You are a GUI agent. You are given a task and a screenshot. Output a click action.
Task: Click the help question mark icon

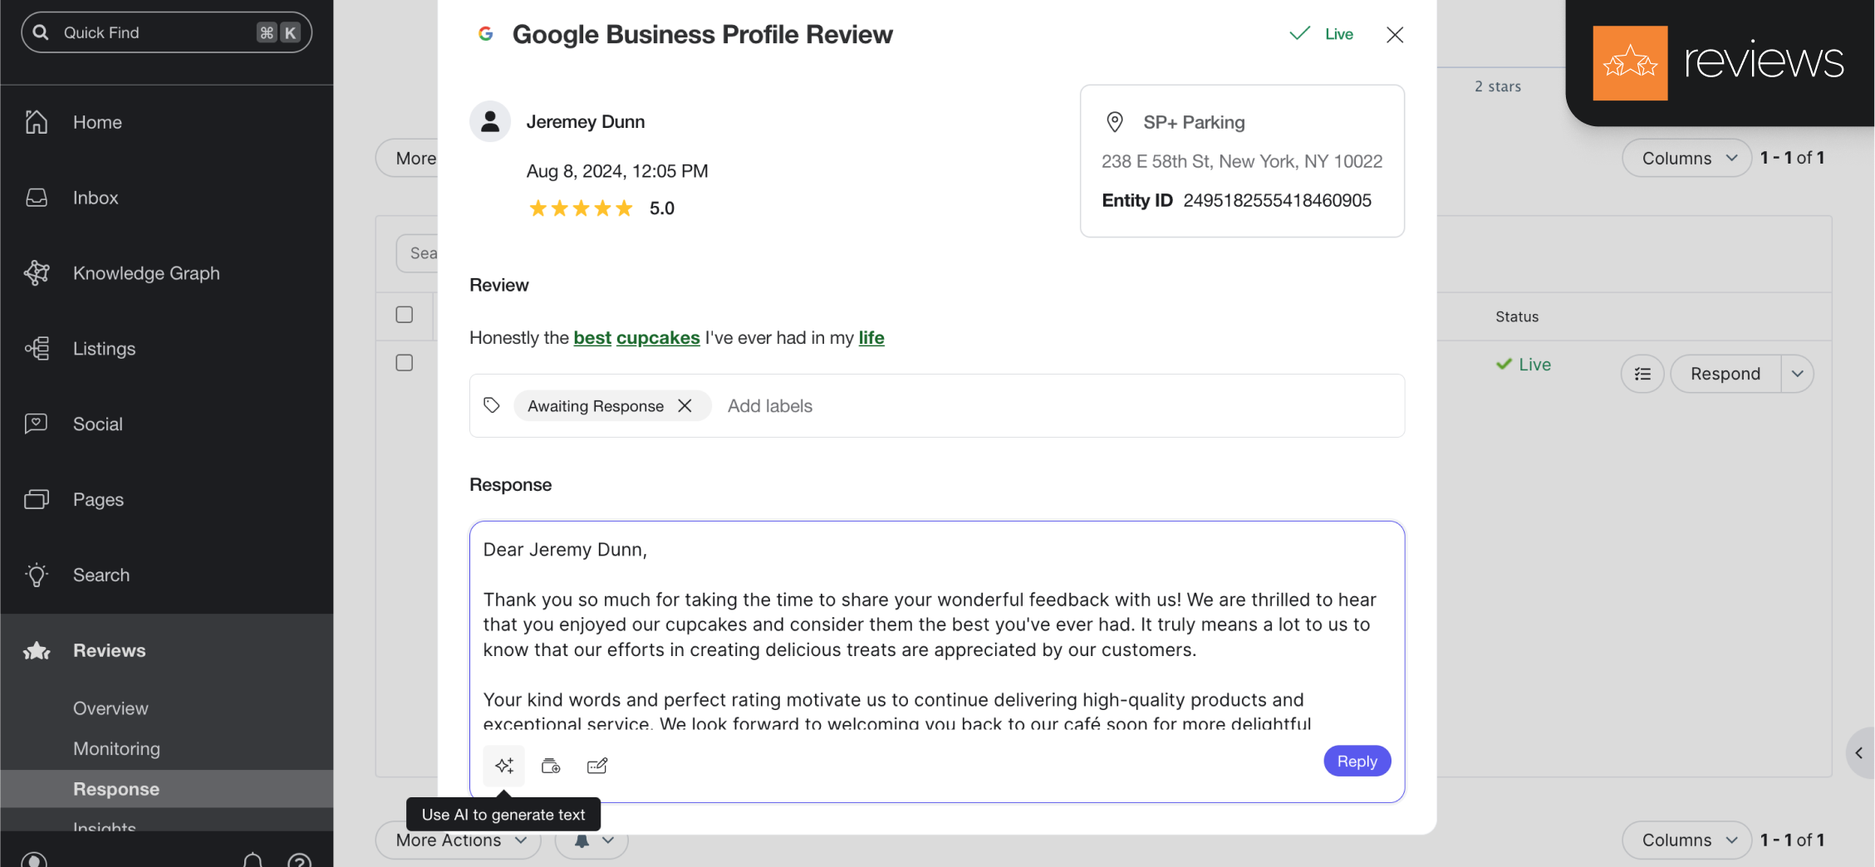point(299,860)
